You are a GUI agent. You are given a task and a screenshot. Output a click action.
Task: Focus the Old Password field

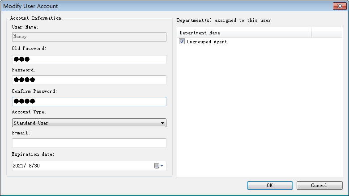tap(89, 59)
